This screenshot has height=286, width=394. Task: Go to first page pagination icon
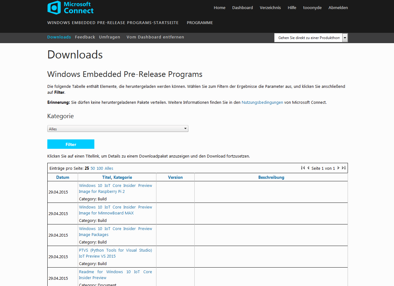click(303, 168)
